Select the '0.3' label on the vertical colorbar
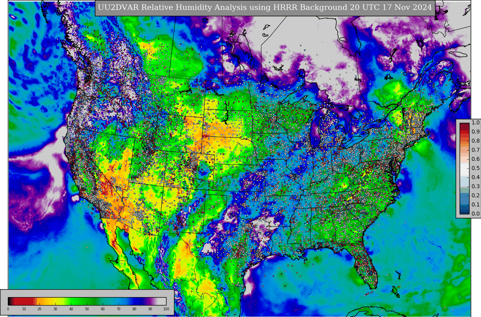Viewport: 481px width, 317px height. (475, 187)
